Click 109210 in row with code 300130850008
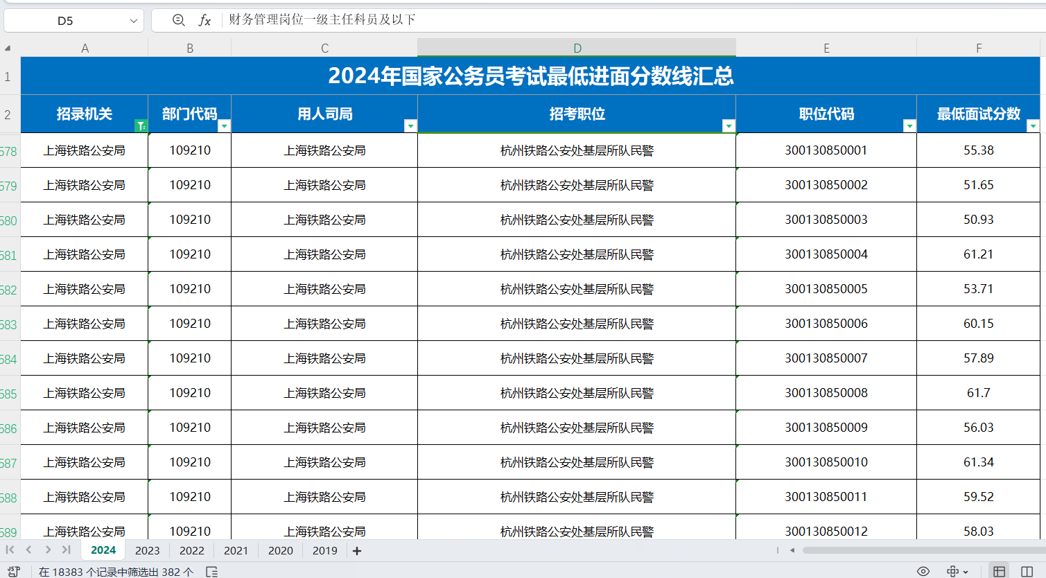Image resolution: width=1046 pixels, height=578 pixels. click(x=190, y=393)
